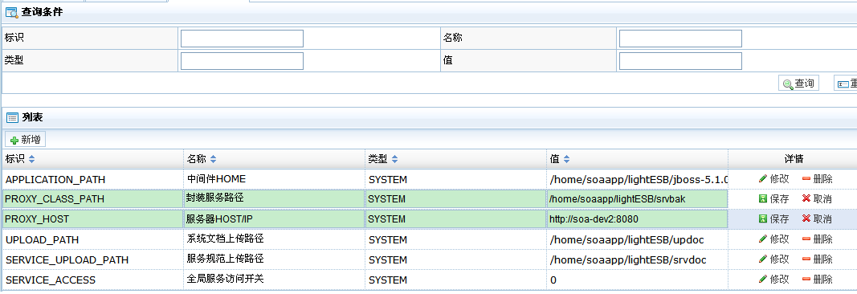Focus the 值 query input field
Image resolution: width=857 pixels, height=294 pixels.
680,61
